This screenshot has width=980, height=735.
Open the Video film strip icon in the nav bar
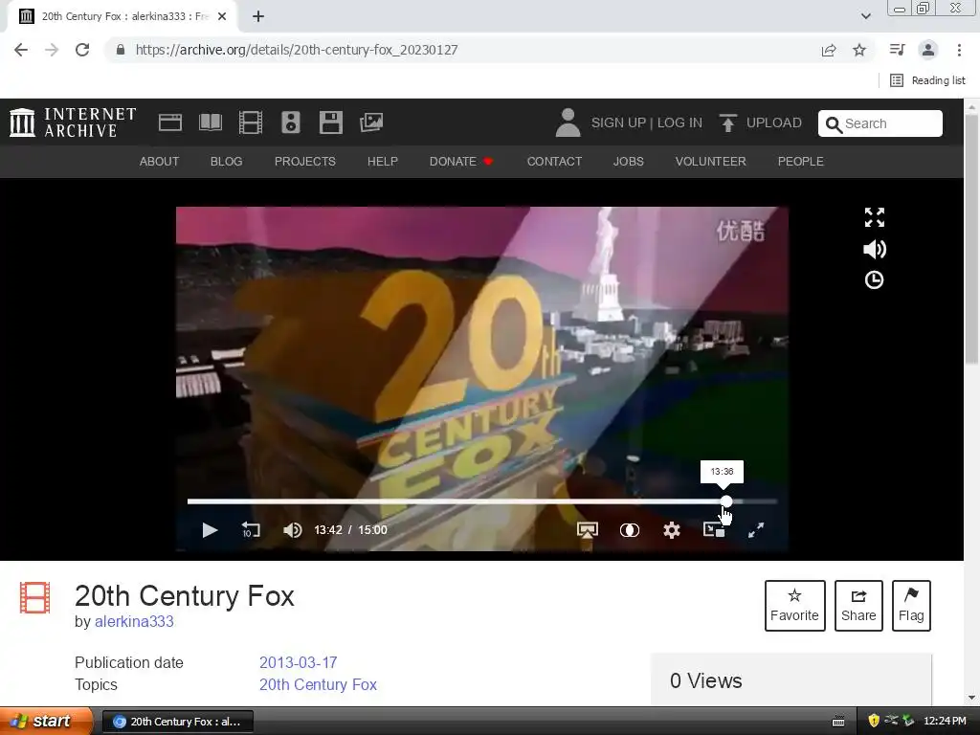pos(251,122)
